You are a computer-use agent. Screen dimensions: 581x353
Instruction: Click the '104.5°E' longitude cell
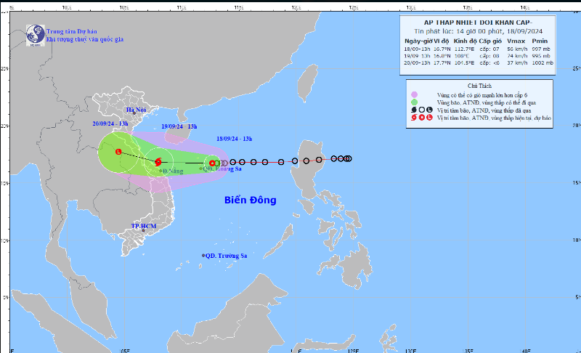coord(464,63)
